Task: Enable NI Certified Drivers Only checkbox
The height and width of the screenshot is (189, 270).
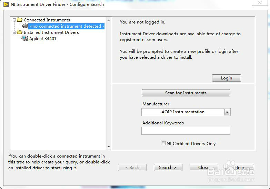Action: point(163,143)
